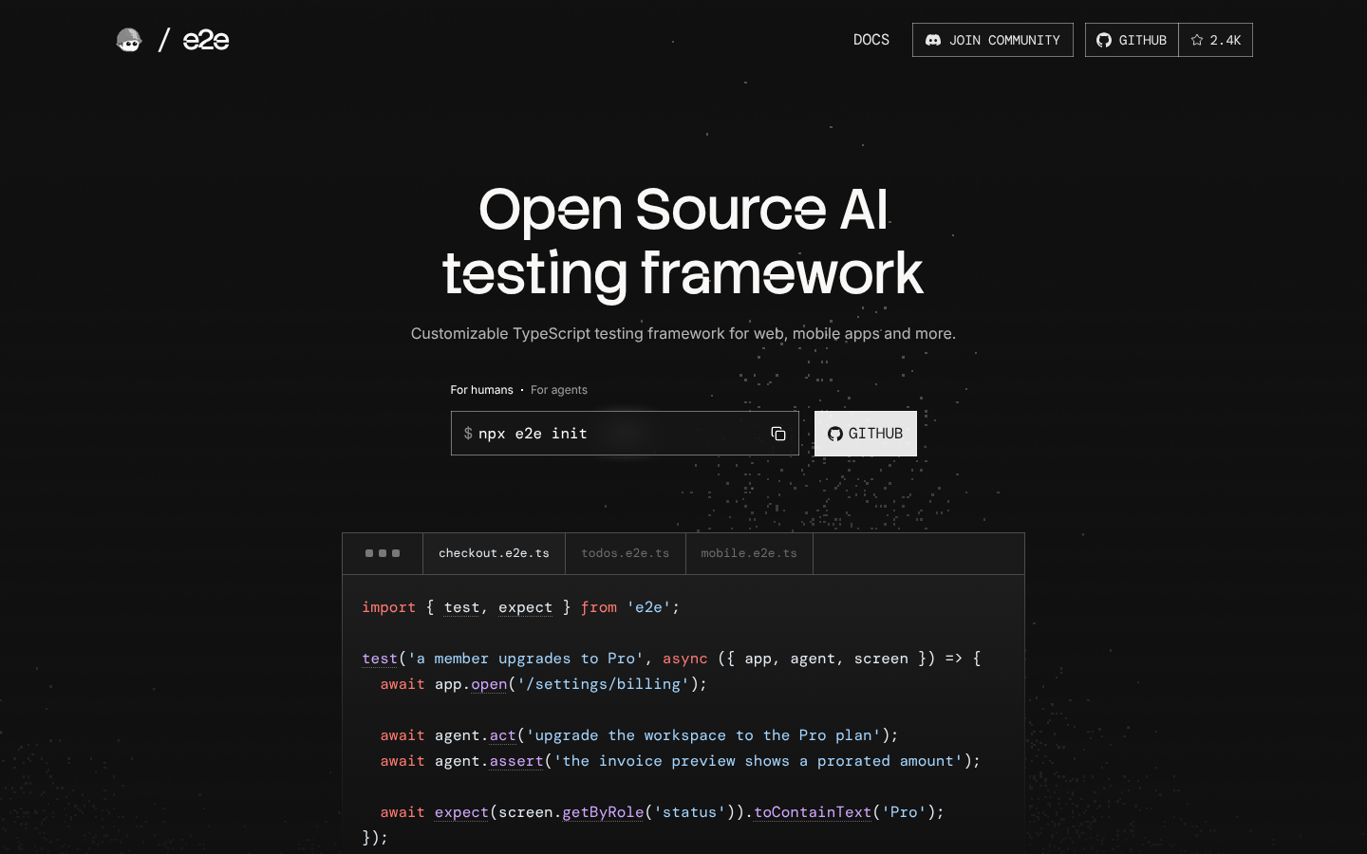The height and width of the screenshot is (854, 1367).
Task: Click the npx e2e init command field
Action: point(625,434)
